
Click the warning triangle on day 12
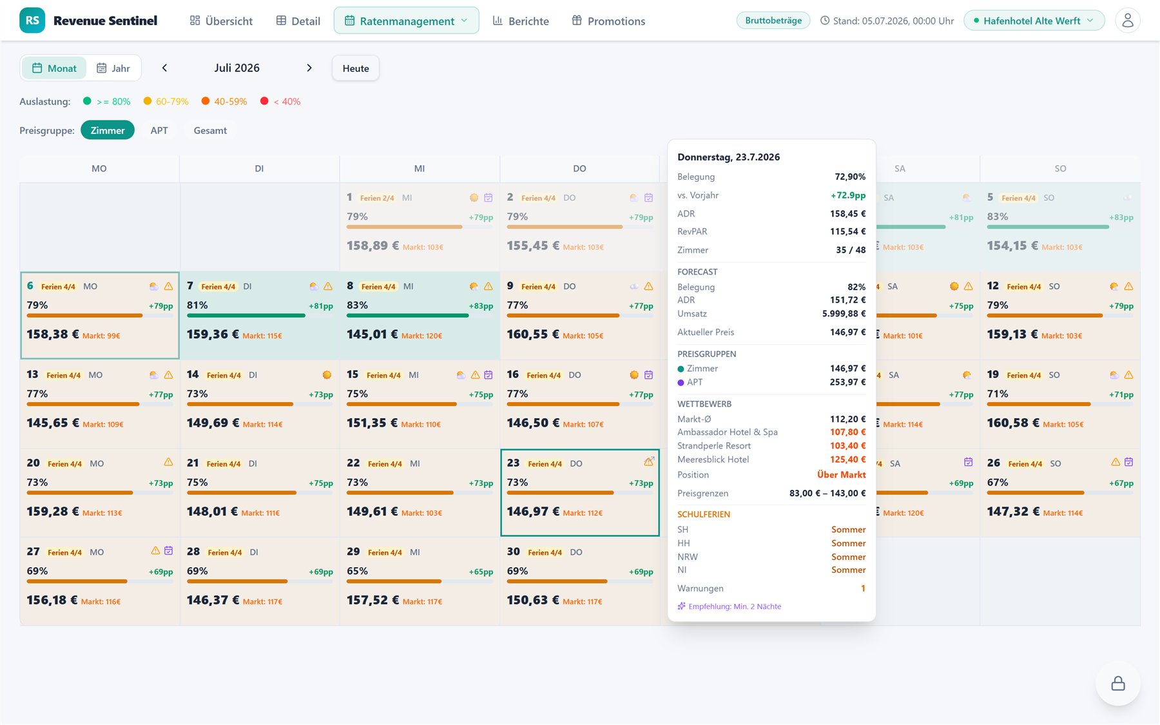coord(1128,286)
